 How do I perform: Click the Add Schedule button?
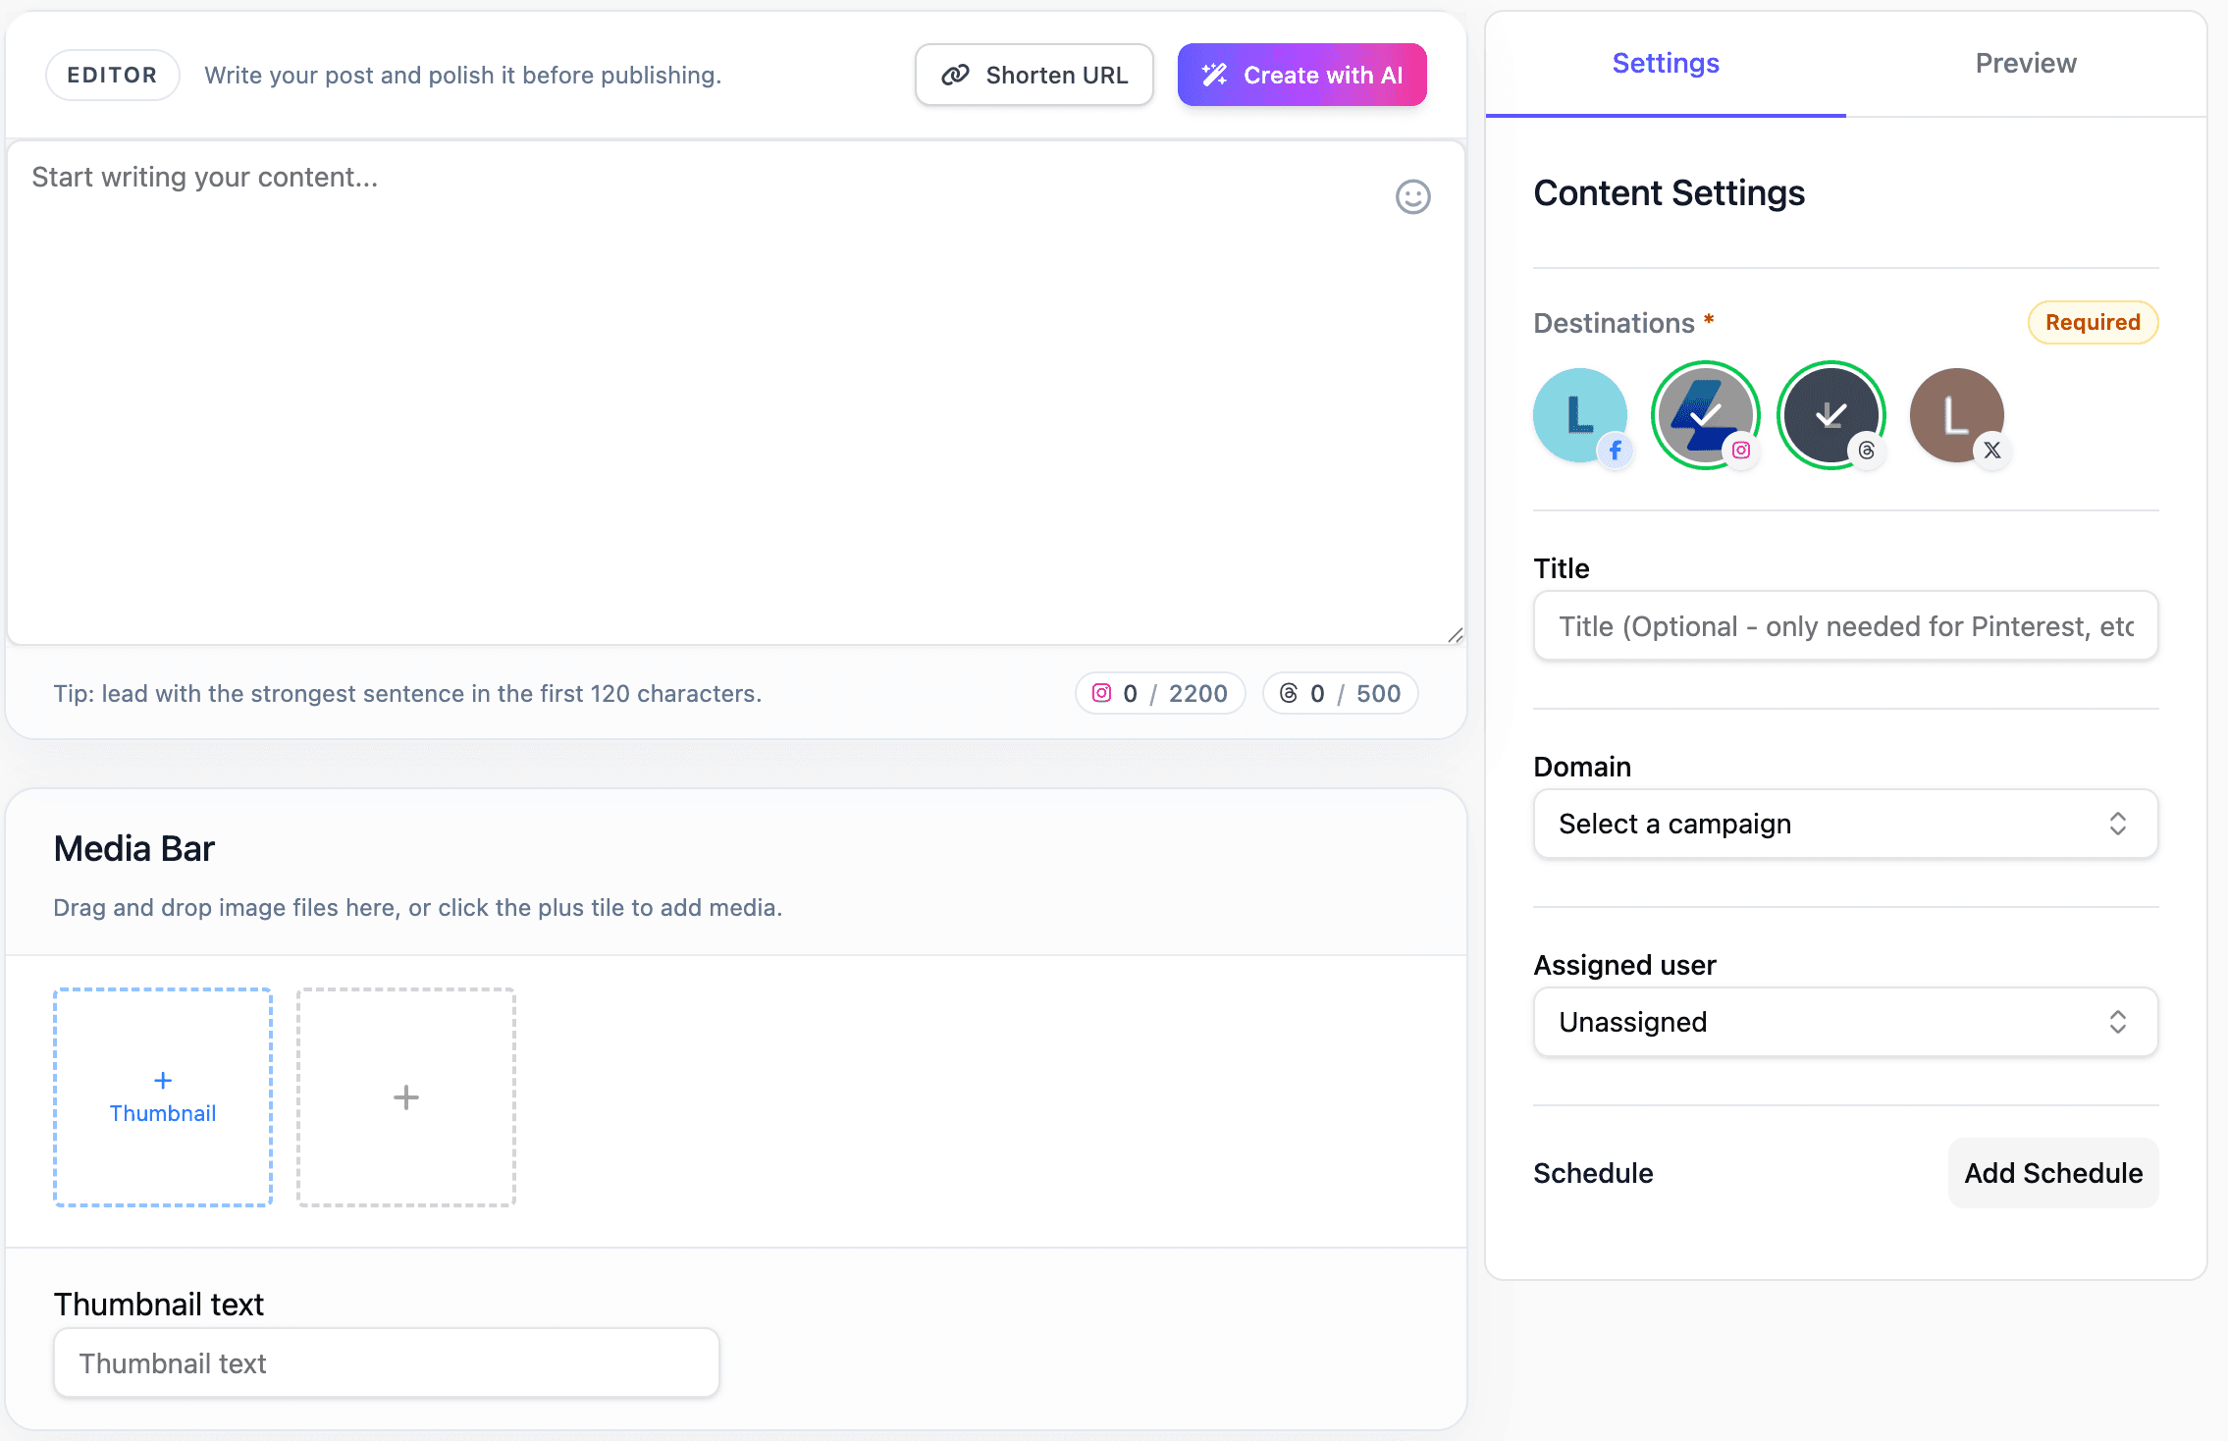pyautogui.click(x=2051, y=1172)
